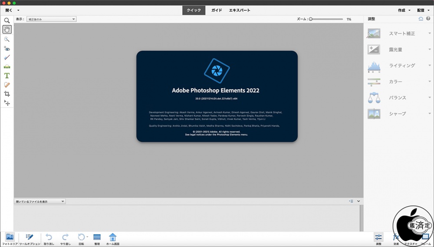Go to the ホーム画面 home screen

click(x=113, y=239)
